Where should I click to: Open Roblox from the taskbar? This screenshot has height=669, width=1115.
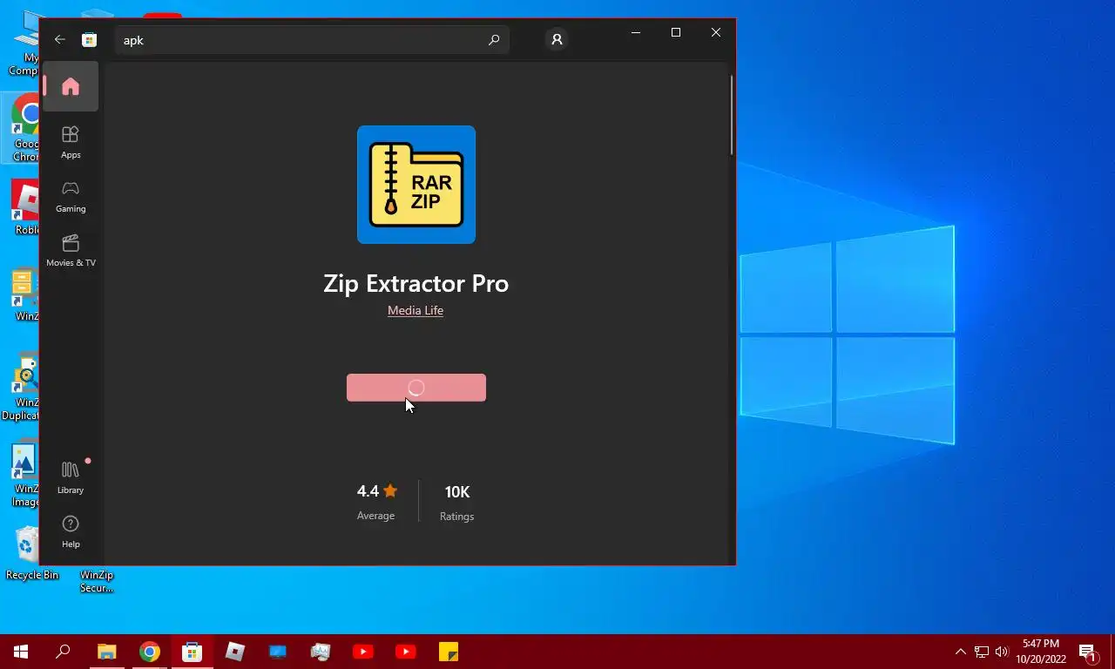[235, 652]
